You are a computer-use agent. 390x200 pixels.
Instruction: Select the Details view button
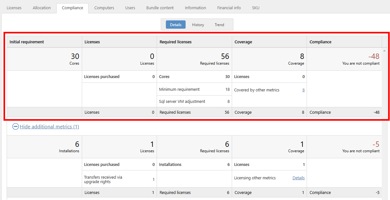(176, 25)
